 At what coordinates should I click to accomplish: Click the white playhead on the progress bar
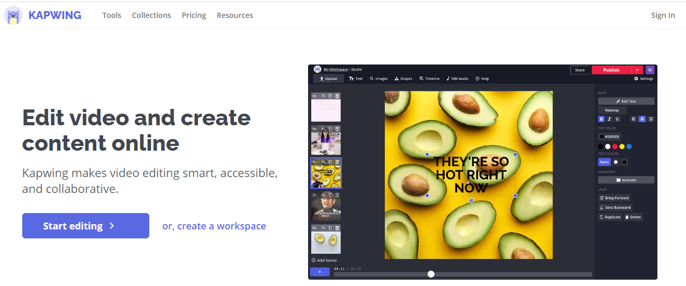tap(431, 274)
